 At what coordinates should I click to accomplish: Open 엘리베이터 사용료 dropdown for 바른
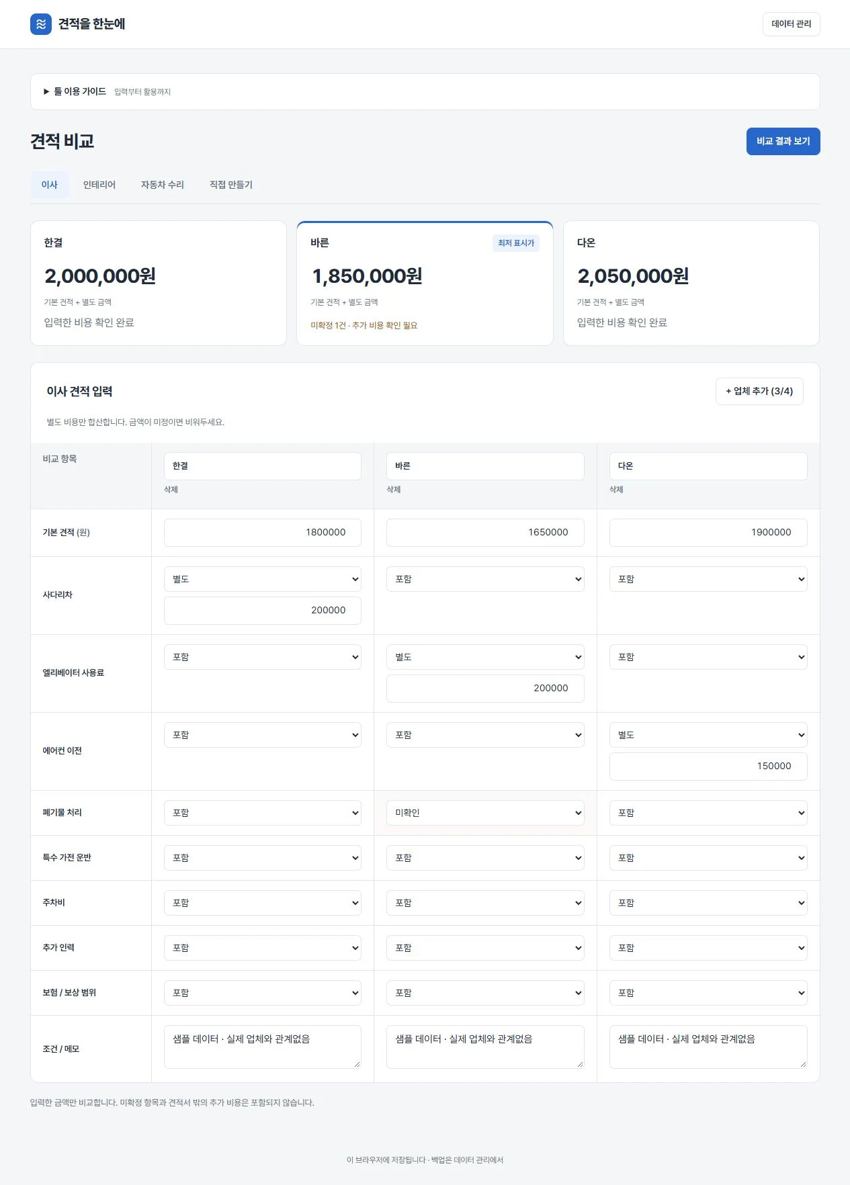[485, 657]
